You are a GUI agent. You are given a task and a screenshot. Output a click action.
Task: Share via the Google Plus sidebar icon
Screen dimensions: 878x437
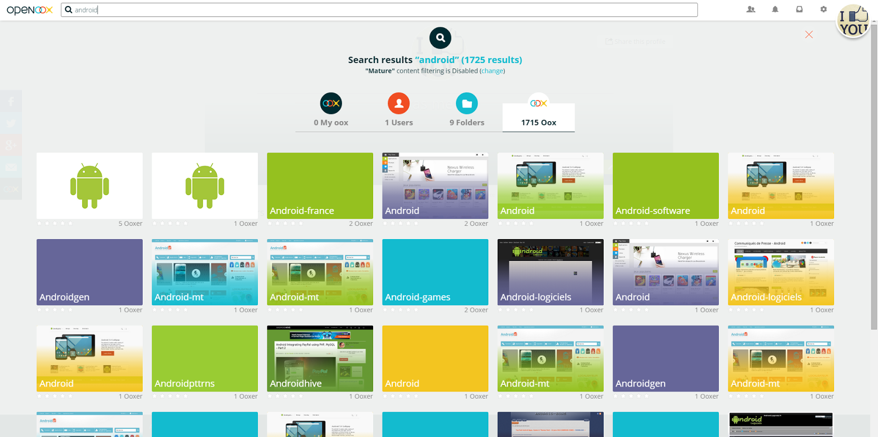(x=11, y=145)
